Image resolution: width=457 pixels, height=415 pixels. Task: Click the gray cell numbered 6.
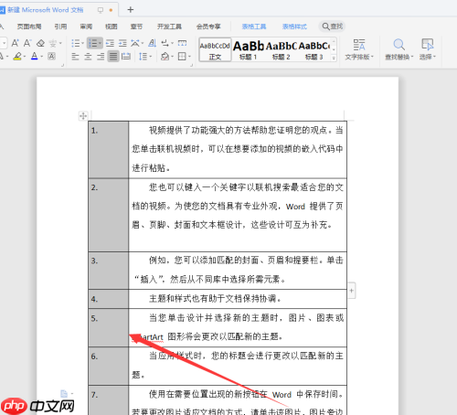click(109, 366)
